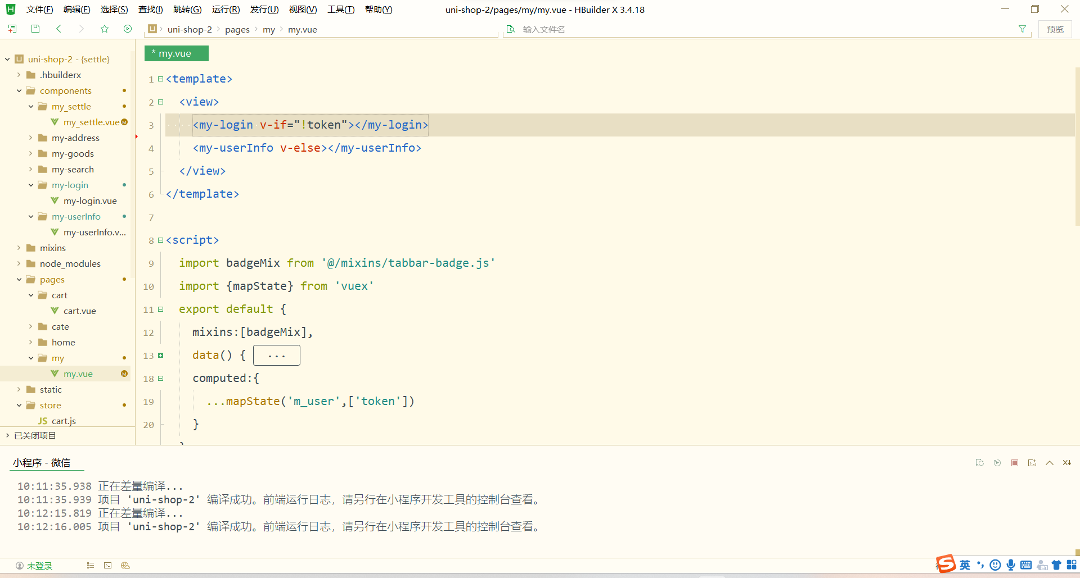1080x578 pixels.
Task: Expand the mixins folder
Action: pos(19,247)
